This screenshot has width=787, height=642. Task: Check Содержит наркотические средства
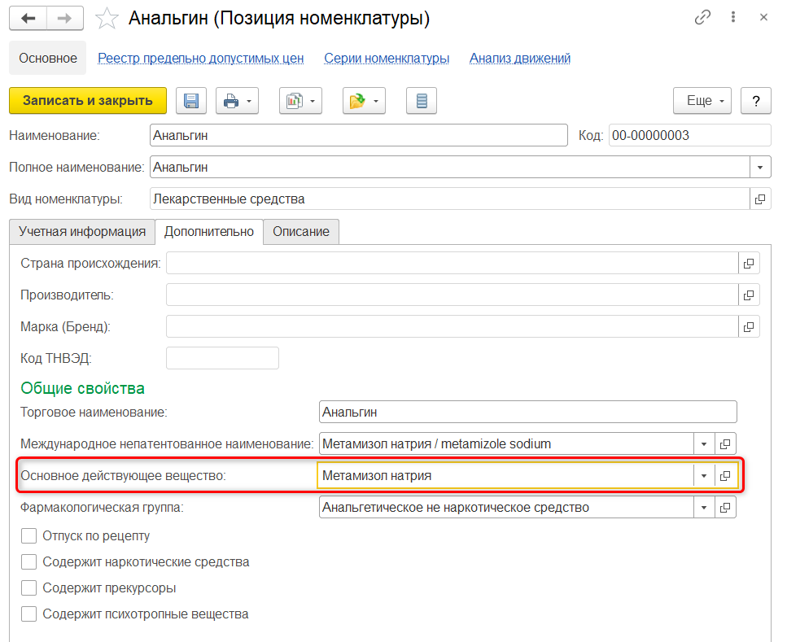[x=29, y=562]
